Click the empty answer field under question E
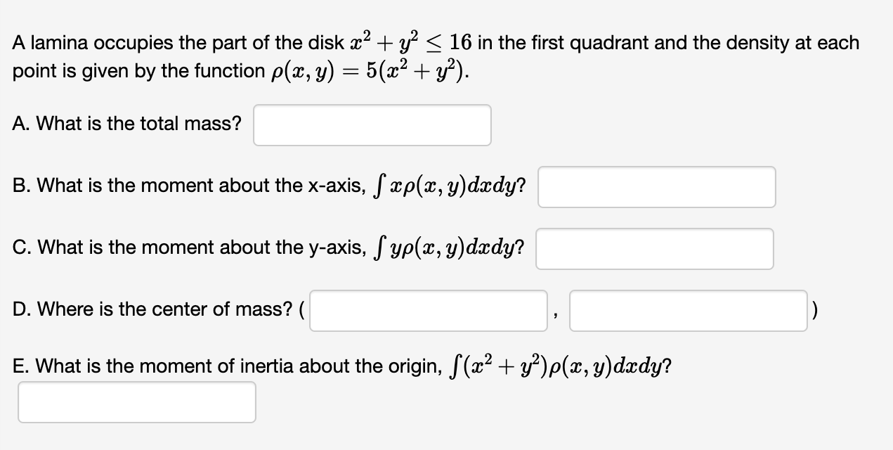Image resolution: width=893 pixels, height=450 pixels. click(137, 401)
